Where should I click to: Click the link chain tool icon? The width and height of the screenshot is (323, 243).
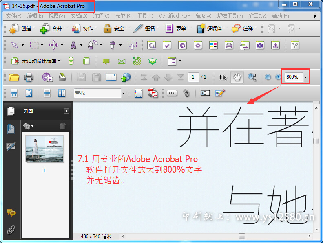(186, 93)
